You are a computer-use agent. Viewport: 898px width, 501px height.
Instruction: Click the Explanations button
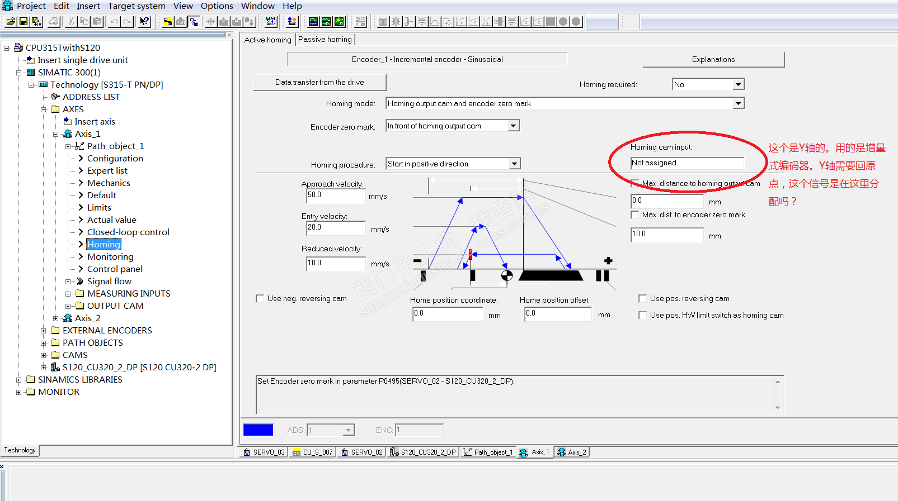[x=713, y=60]
